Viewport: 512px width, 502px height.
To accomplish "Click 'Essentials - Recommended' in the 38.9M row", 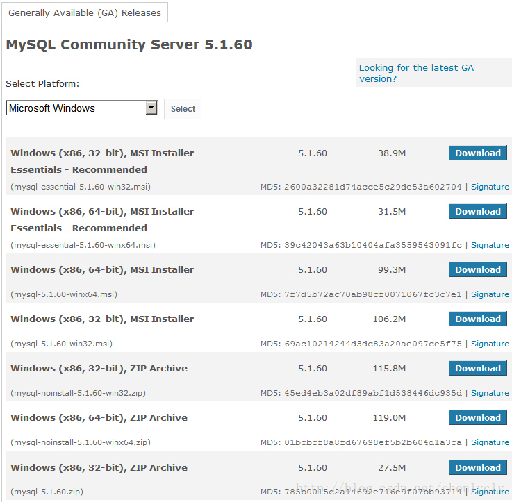I will click(x=79, y=169).
